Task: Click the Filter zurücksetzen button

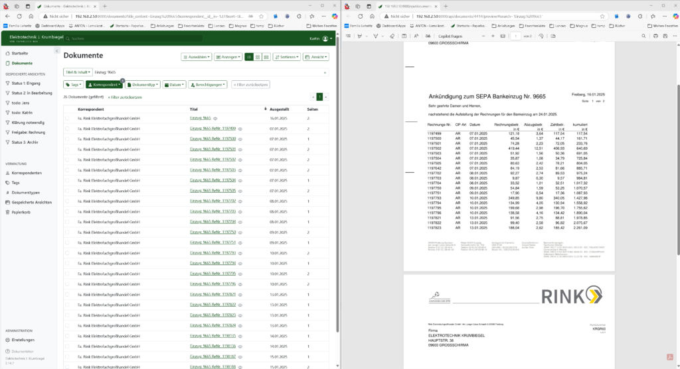Action: click(x=250, y=85)
